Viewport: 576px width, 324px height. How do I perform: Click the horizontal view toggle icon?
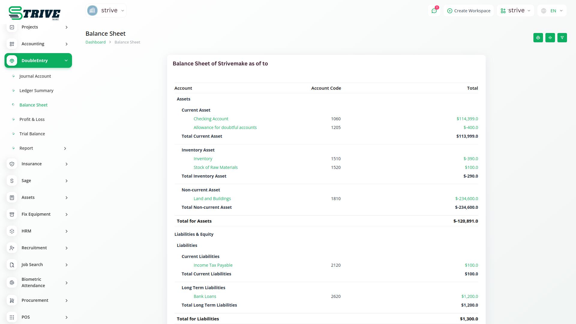coord(550,38)
